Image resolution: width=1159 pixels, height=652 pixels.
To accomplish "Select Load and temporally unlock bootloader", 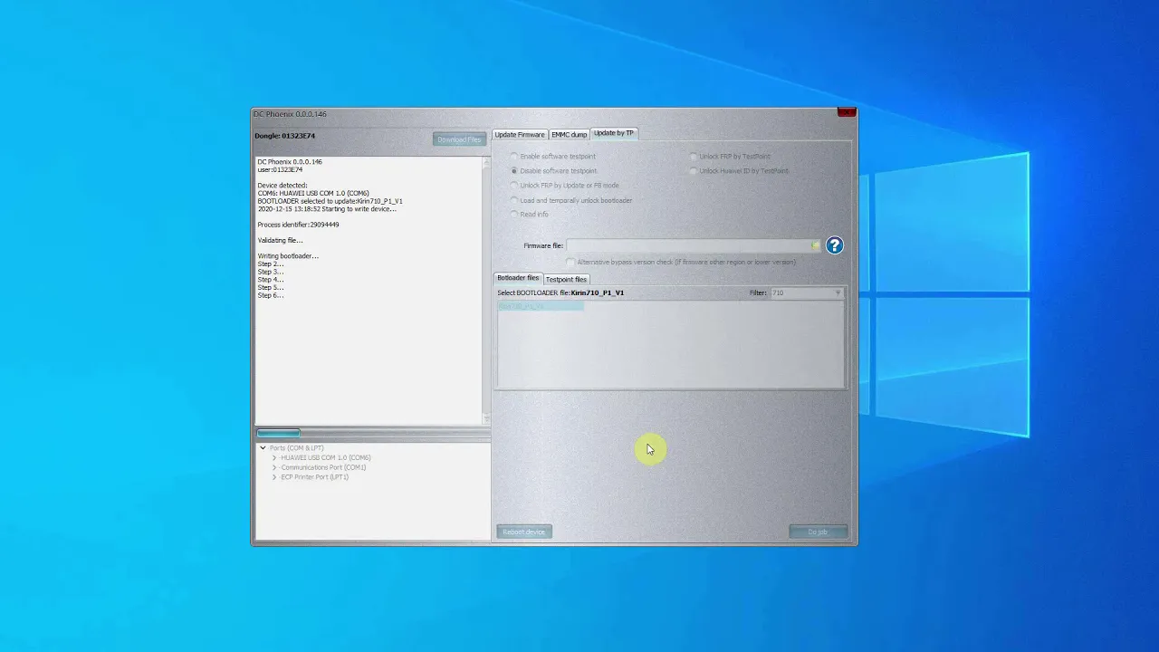I will [x=515, y=200].
